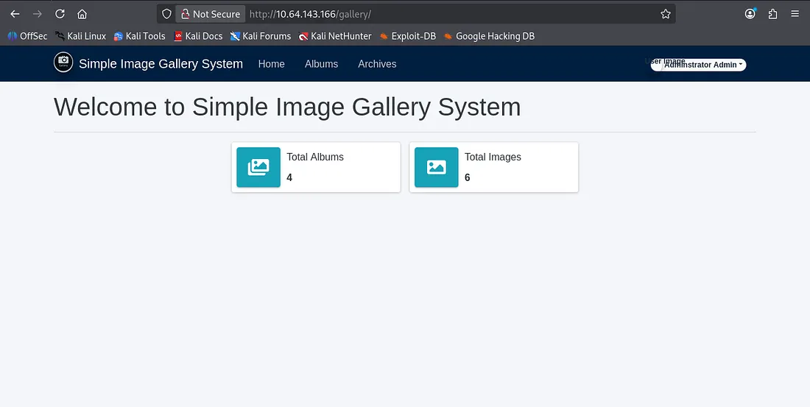This screenshot has height=407, width=810.
Task: Open the Kali Tools bookmark
Action: (139, 36)
